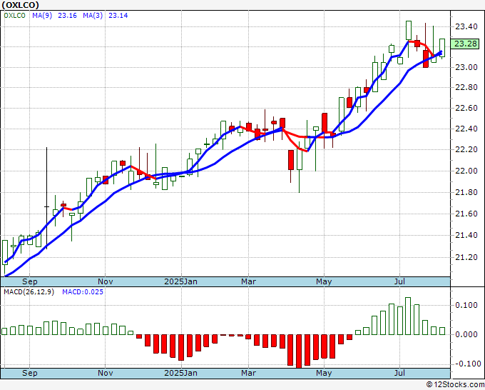
Task: Click Mar on the price chart time axis
Action: tap(248, 281)
